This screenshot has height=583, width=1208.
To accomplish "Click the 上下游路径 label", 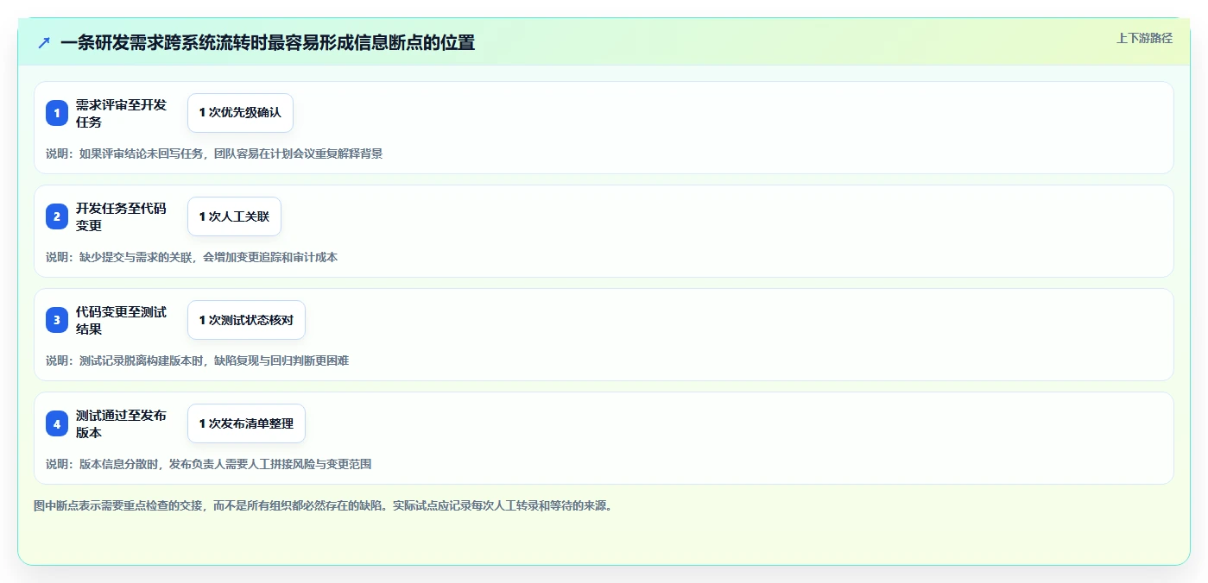I will click(x=1144, y=38).
